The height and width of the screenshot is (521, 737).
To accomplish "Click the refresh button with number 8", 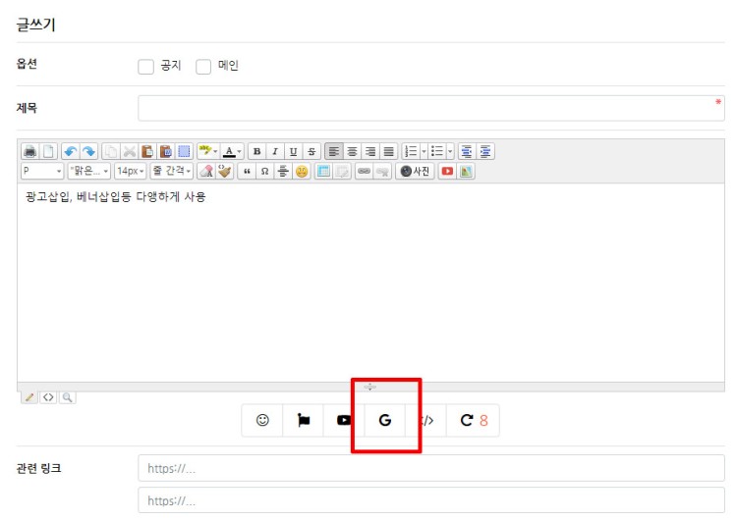I will 474,420.
